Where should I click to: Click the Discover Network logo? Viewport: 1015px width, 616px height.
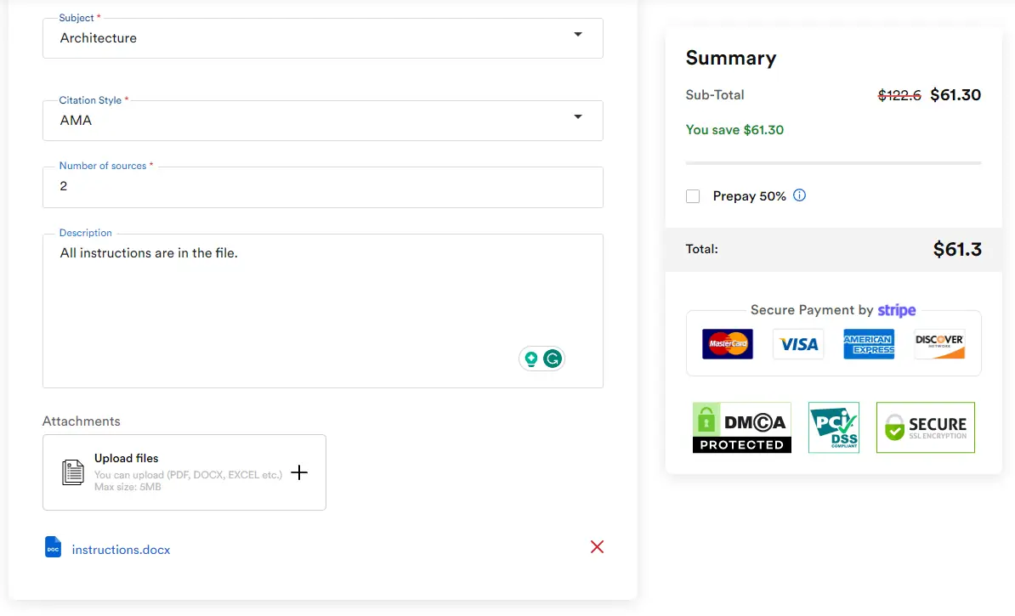tap(939, 343)
